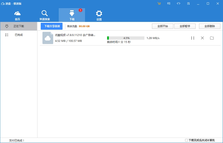Viewport: 223px width, 143px height.
Task: Enable 下载完成后关闭计算机 checkbox
Action: click(186, 140)
